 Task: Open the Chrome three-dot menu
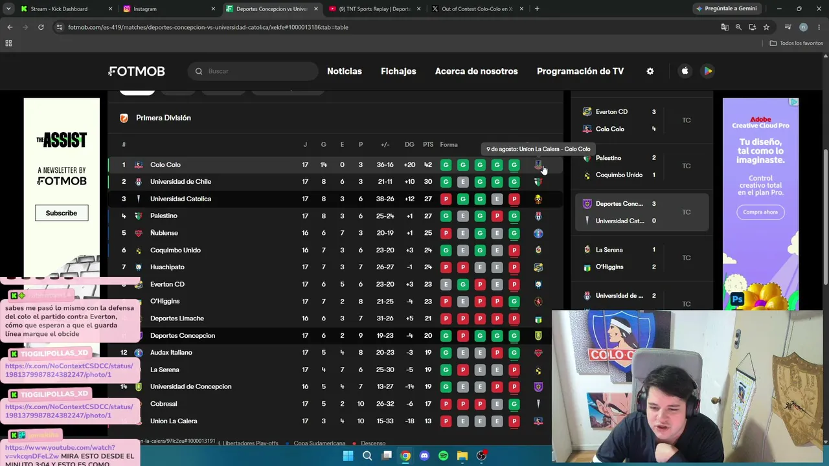pyautogui.click(x=819, y=27)
